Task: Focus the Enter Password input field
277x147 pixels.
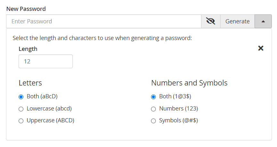Action: tap(104, 21)
